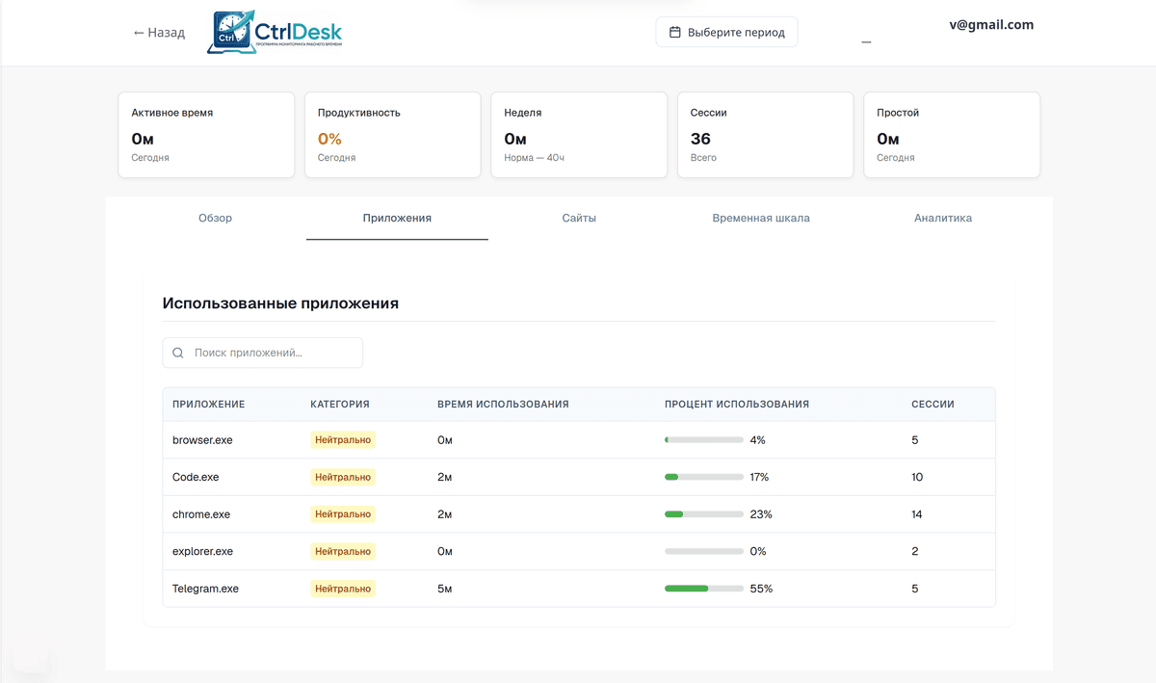This screenshot has width=1156, height=683.
Task: Click the explorer.exe application name
Action: 202,552
